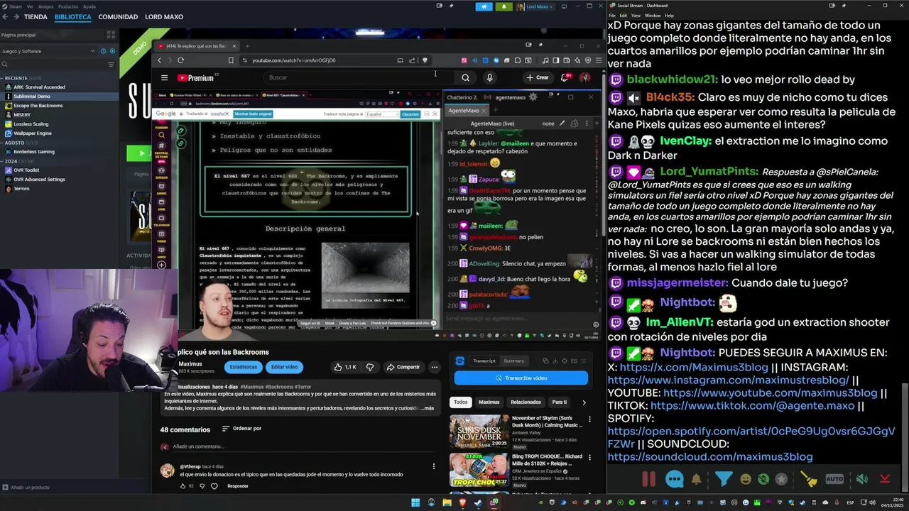Click the YouTube Buscar search field
Image resolution: width=909 pixels, height=511 pixels.
pyautogui.click(x=359, y=77)
